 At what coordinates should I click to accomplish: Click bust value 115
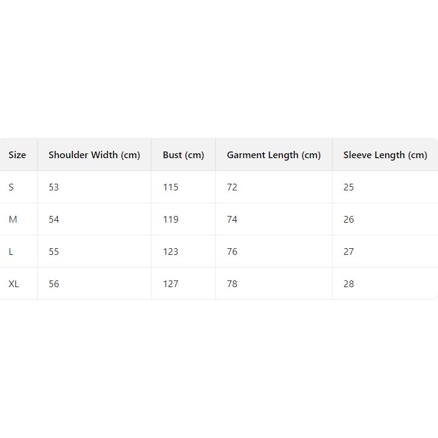point(170,187)
